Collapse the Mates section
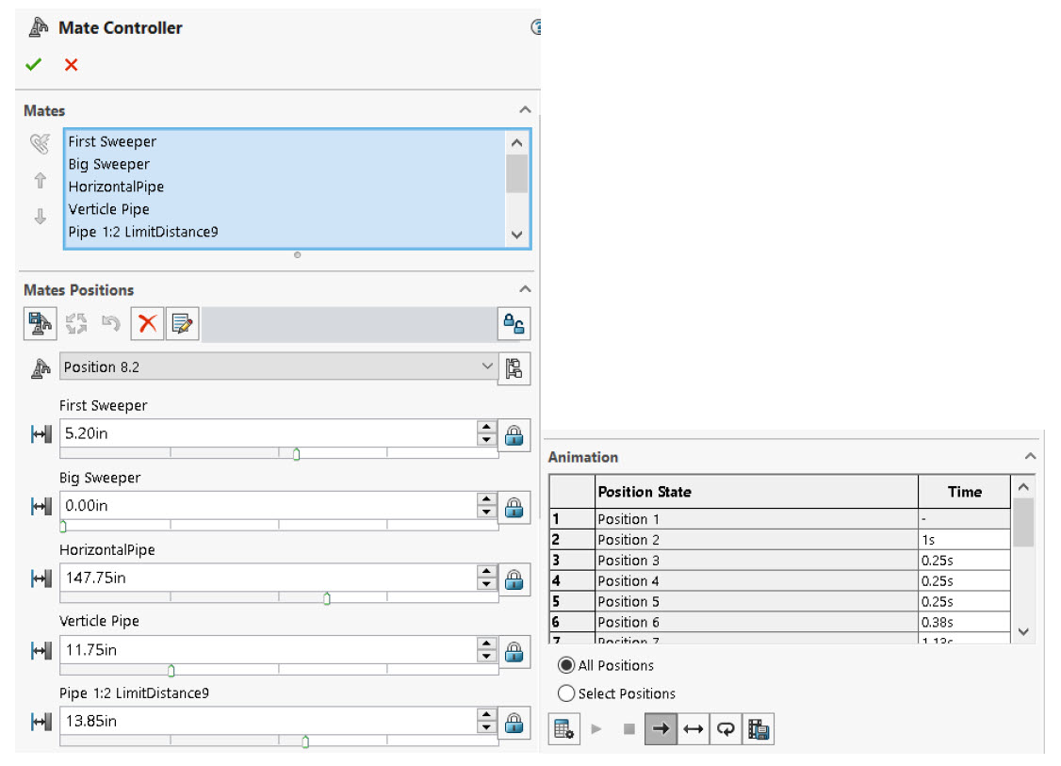This screenshot has height=766, width=1061. (x=526, y=109)
